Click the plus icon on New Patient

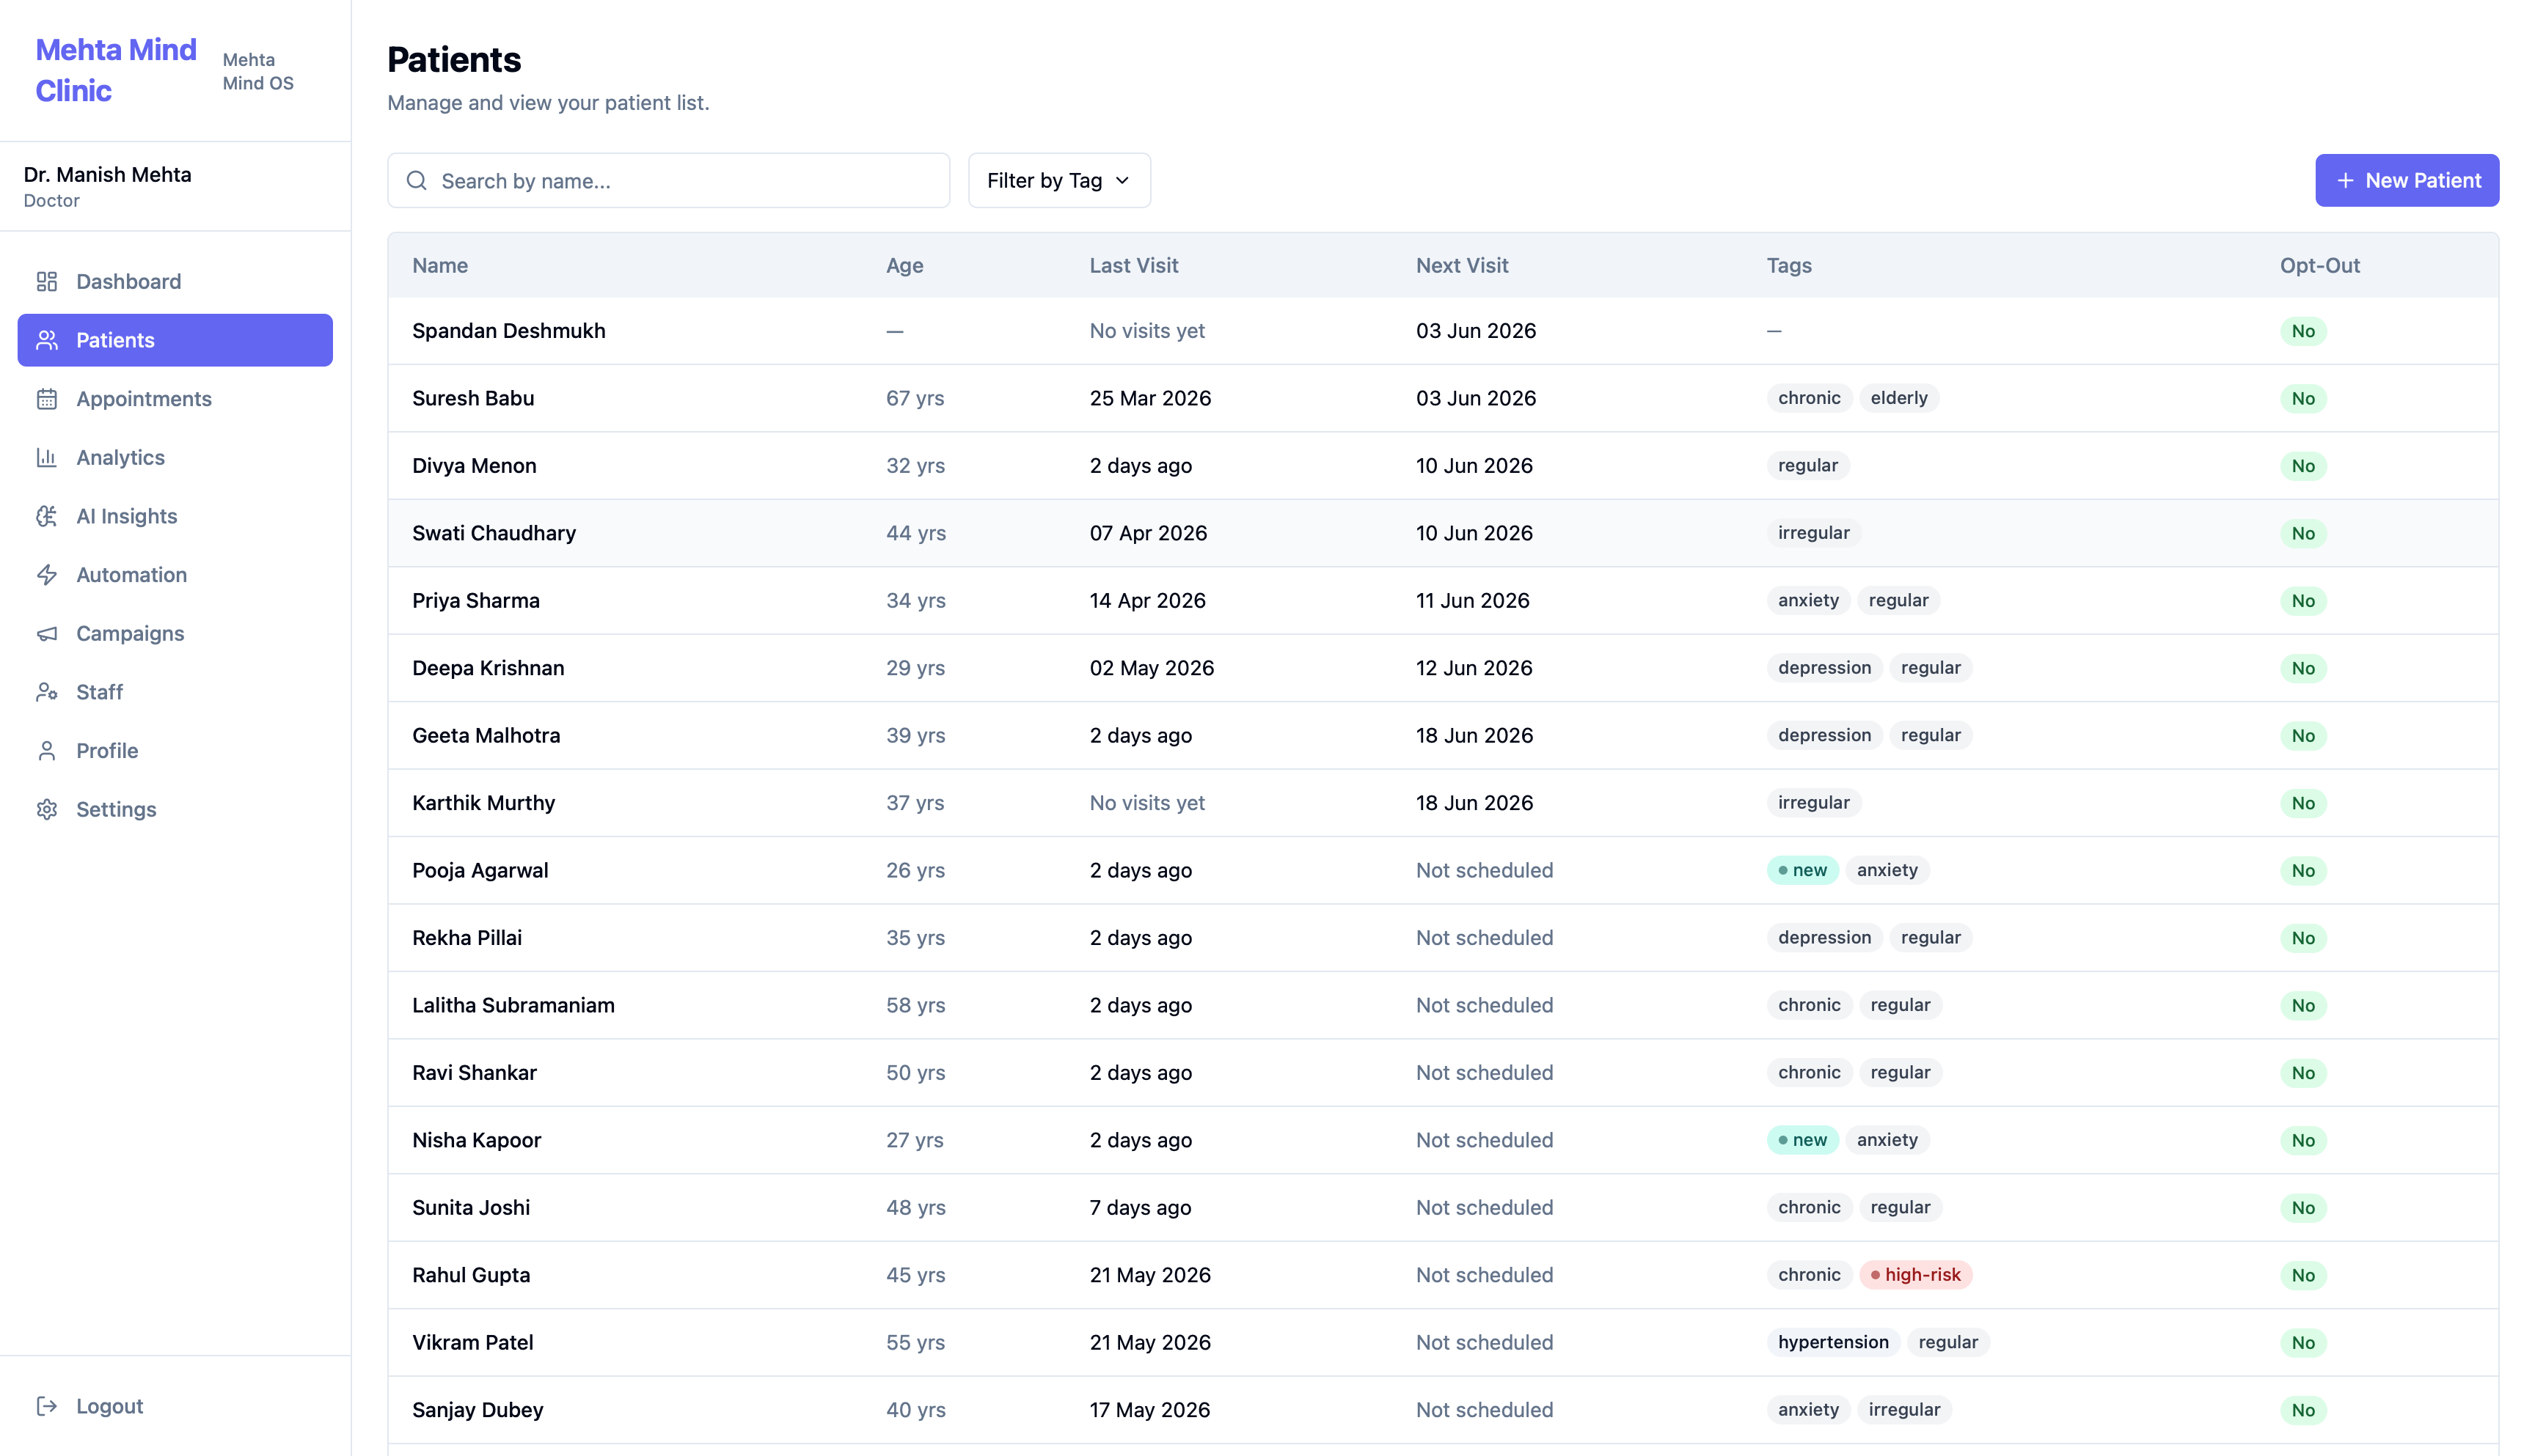point(2345,181)
